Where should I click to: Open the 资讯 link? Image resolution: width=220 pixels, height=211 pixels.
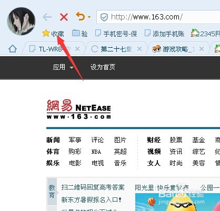[176, 152]
